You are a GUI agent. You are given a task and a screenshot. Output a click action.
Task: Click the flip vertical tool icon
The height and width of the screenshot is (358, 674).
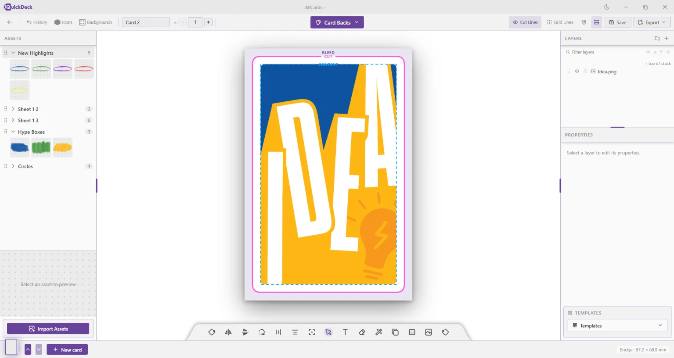(x=245, y=332)
